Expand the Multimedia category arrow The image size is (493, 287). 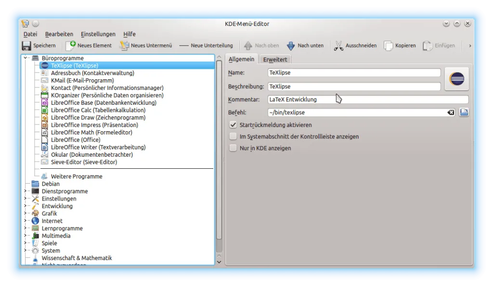point(26,236)
